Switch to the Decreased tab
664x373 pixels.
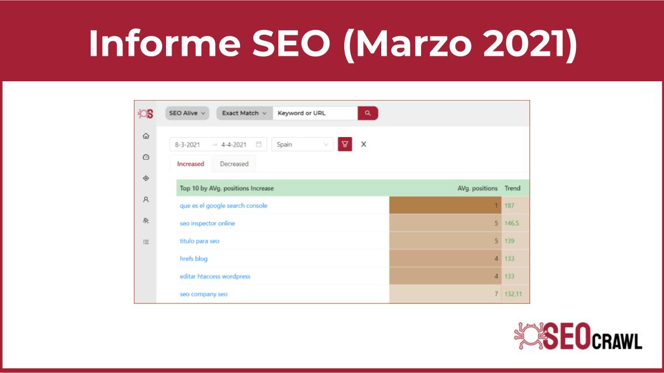(234, 164)
